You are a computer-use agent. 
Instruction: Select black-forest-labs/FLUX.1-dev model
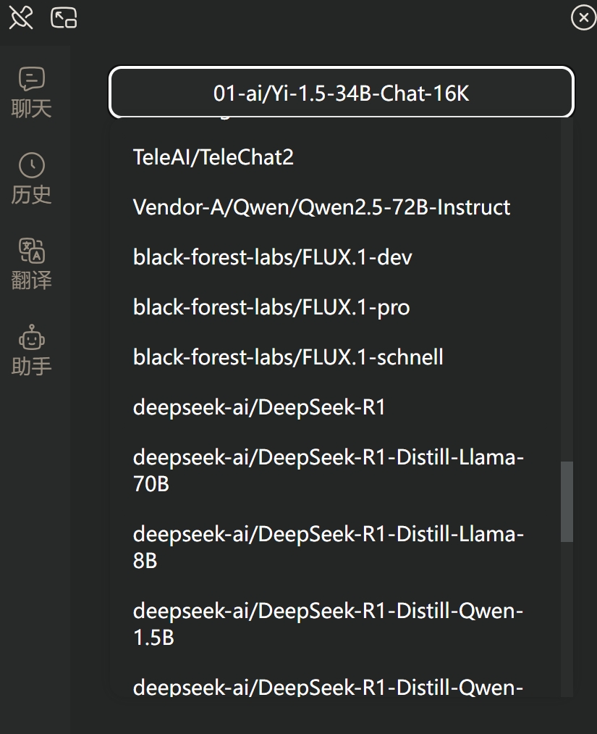[x=335, y=257]
